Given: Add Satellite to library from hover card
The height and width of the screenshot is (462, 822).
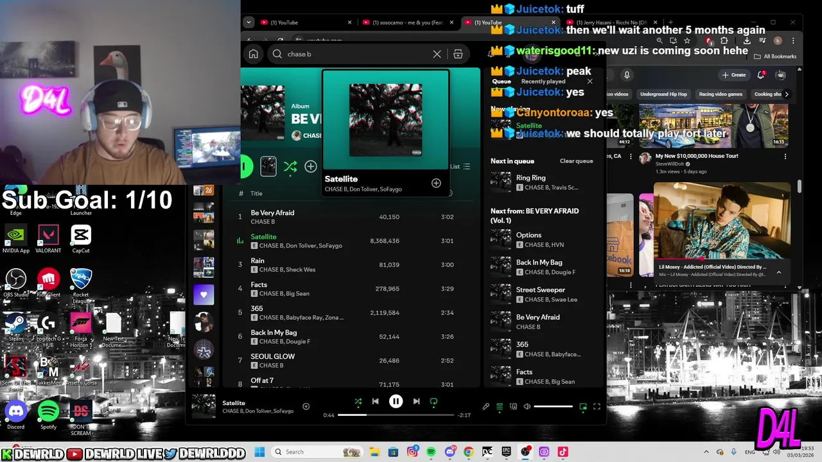Looking at the screenshot, I should coord(436,183).
